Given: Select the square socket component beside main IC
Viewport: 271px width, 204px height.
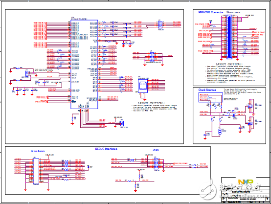Looking at the screenshot, I should (x=143, y=86).
